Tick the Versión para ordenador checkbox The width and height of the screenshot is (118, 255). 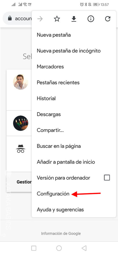coord(107,178)
